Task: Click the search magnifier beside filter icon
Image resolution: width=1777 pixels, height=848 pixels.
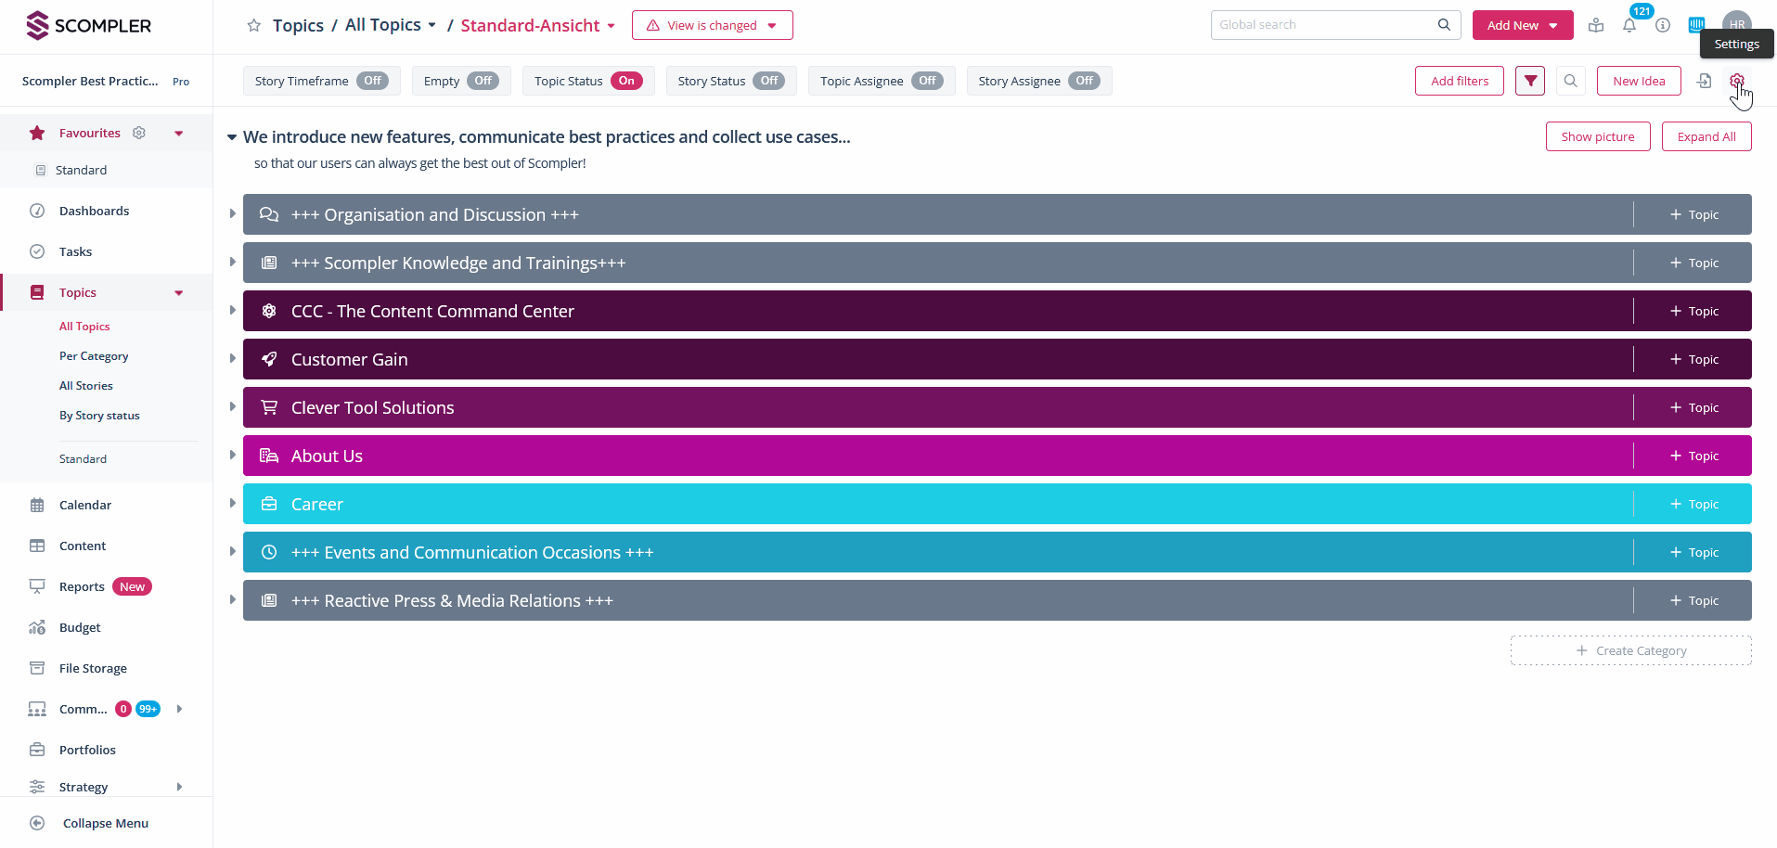Action: point(1570,81)
